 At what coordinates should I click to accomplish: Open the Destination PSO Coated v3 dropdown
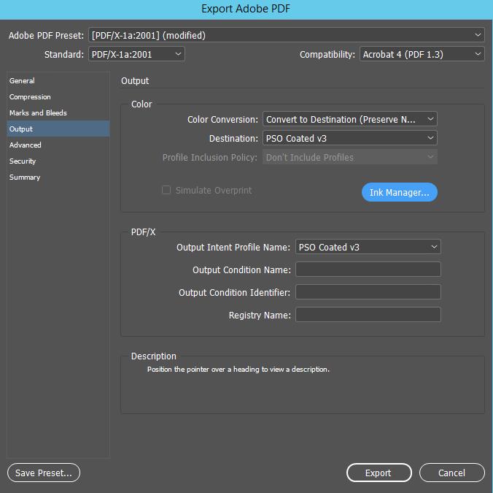(x=350, y=138)
